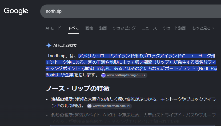Click the 釣りの名所 bold text
221x126 pixels.
(62, 115)
